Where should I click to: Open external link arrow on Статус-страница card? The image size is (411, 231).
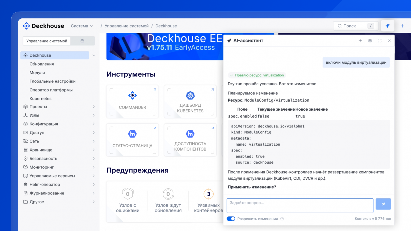[x=155, y=128]
